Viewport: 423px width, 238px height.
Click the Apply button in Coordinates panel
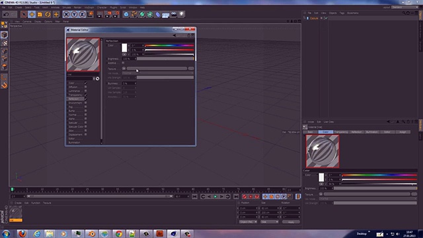pyautogui.click(x=291, y=222)
